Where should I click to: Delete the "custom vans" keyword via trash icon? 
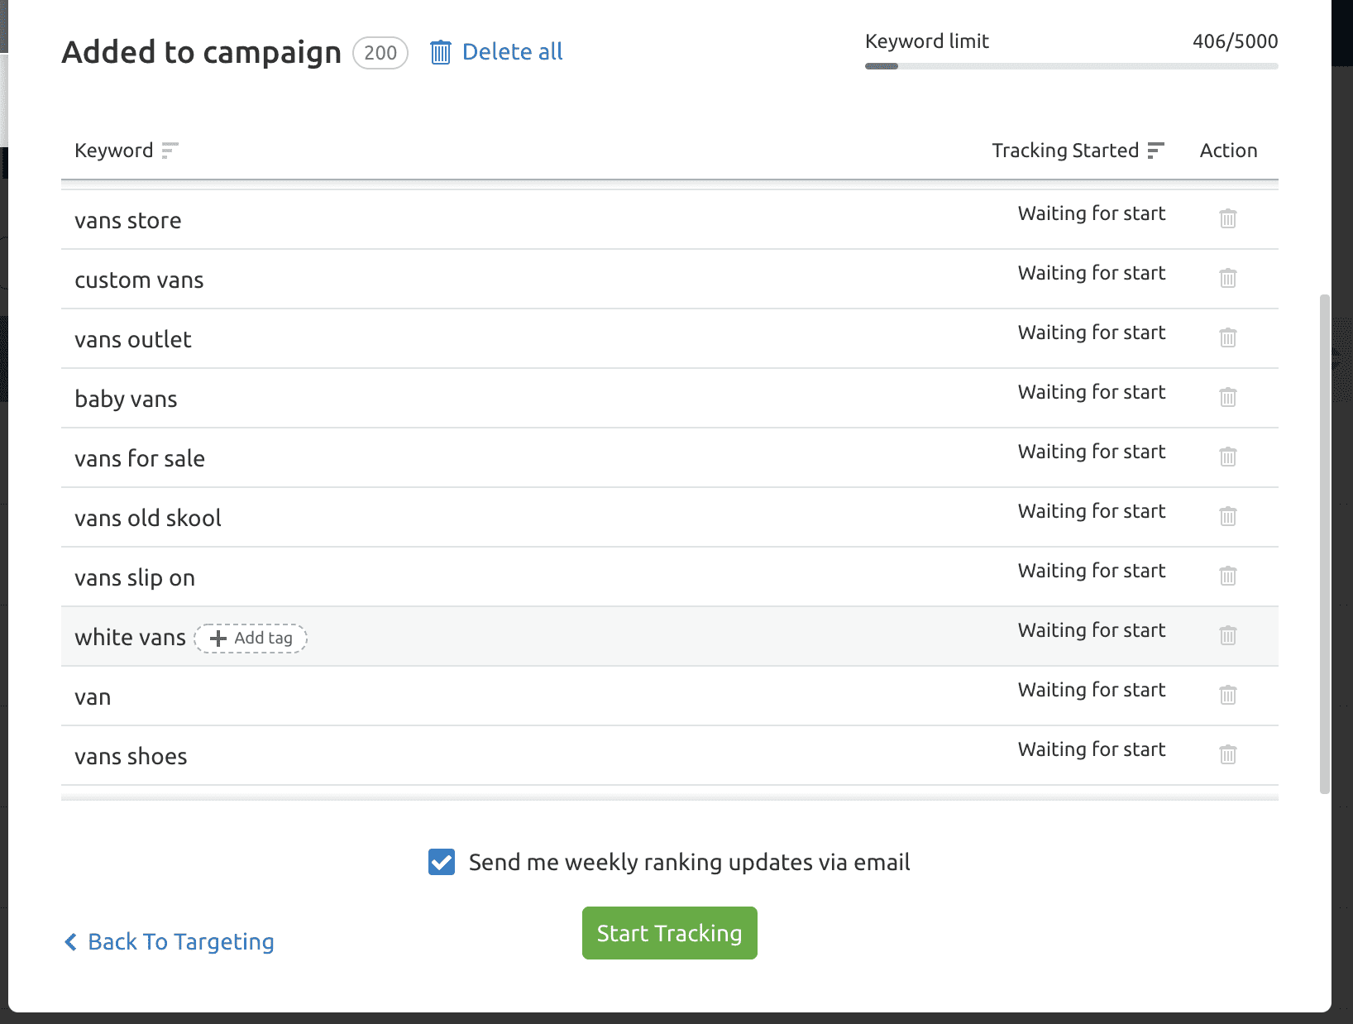[1227, 278]
